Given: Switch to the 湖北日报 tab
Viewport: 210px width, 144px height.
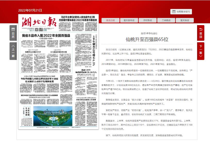Looking at the screenshot, I should (111, 20).
